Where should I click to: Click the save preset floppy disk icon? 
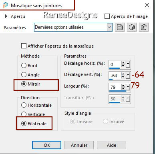(120, 27)
